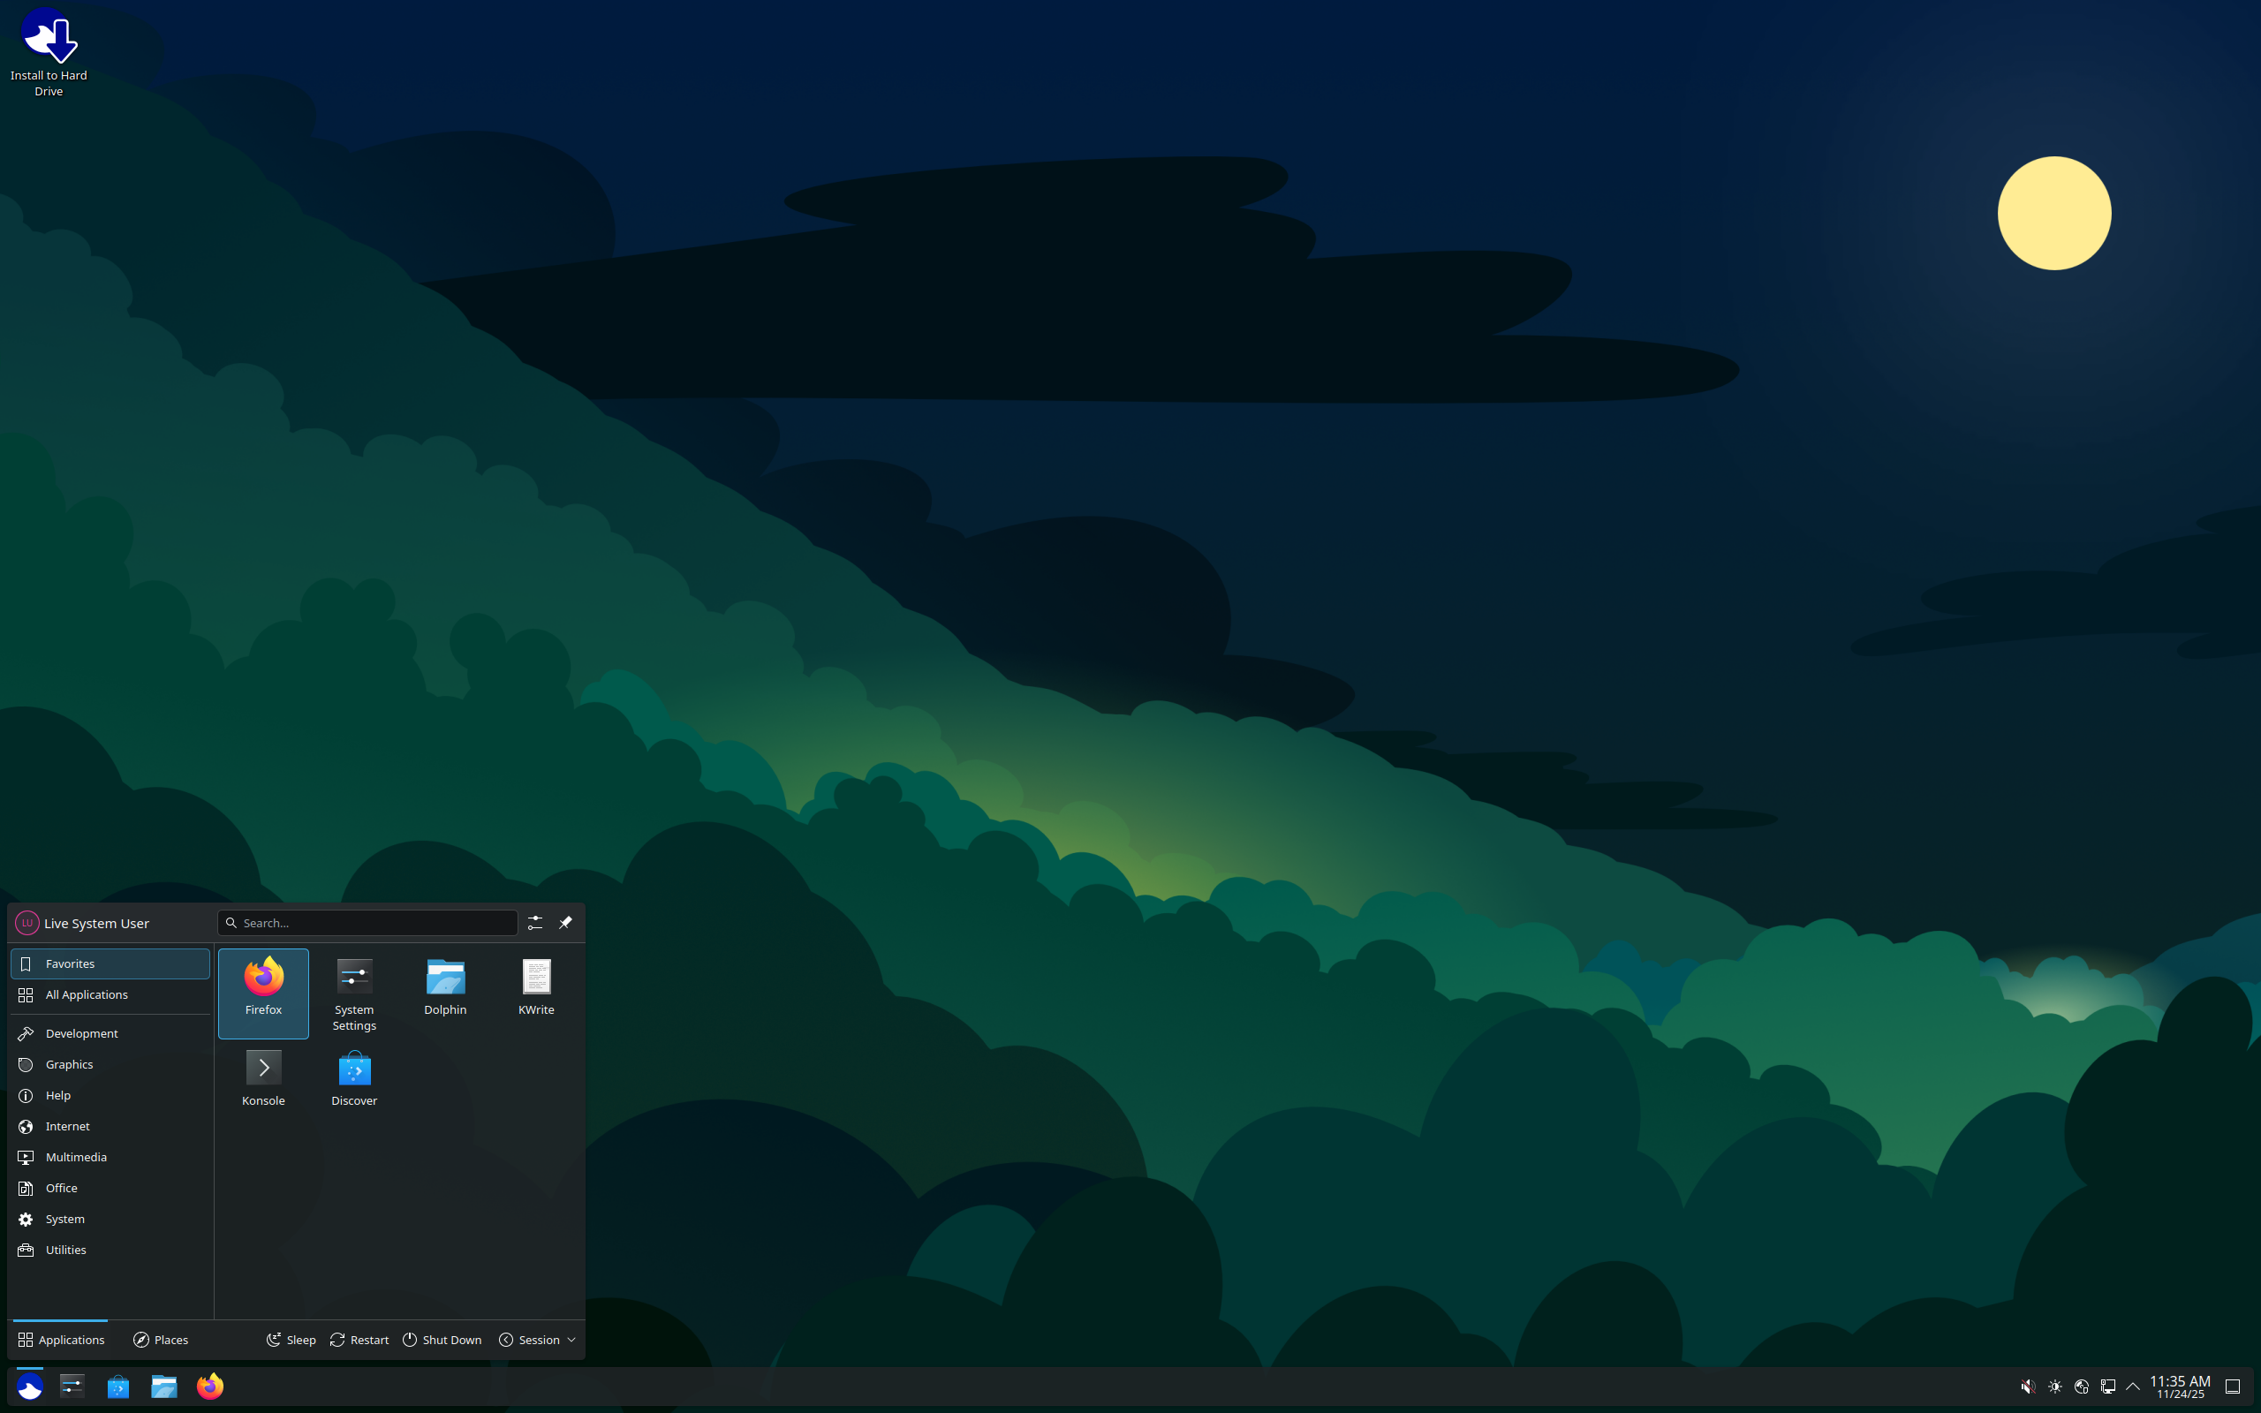
Task: Expand the hidden system tray icons arrow
Action: point(2133,1387)
